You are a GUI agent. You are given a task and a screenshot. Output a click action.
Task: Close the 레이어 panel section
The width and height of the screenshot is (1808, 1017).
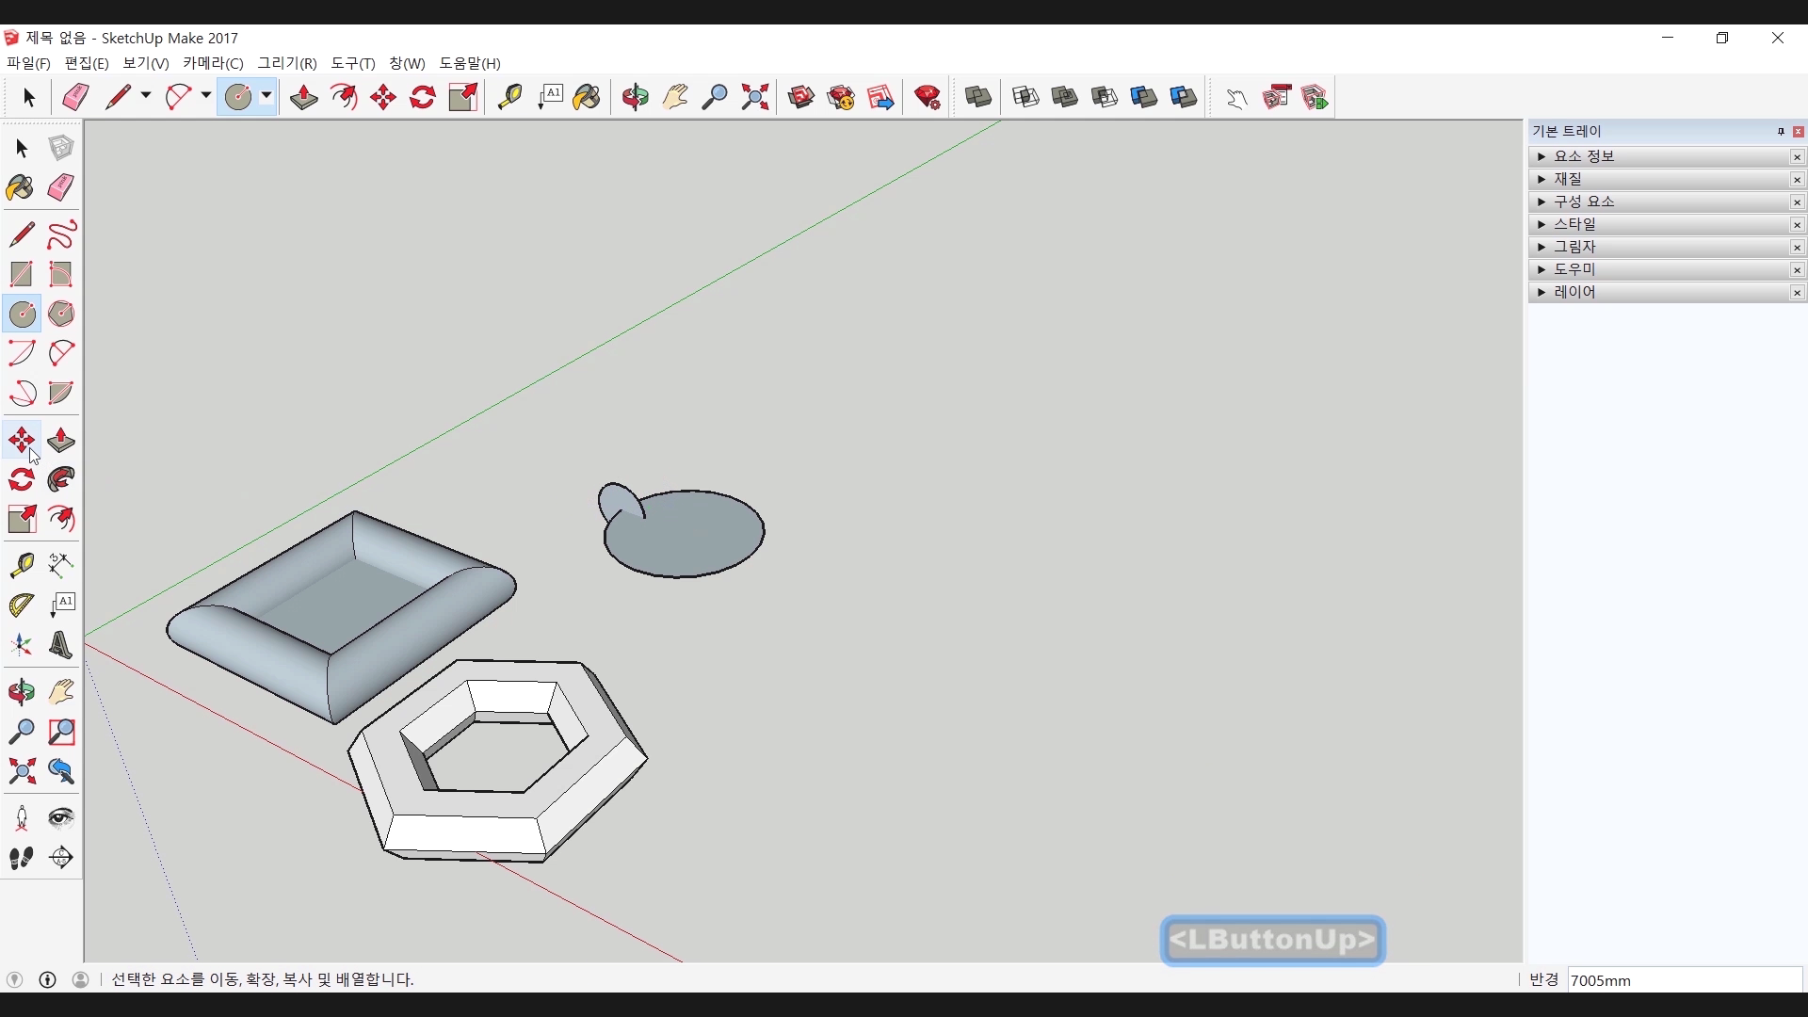coord(1797,293)
